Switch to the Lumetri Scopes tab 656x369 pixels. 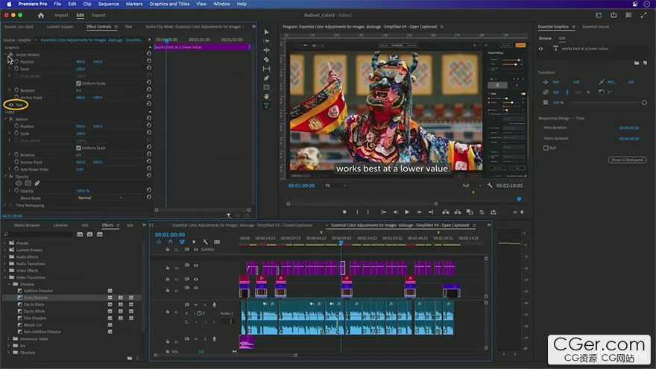point(60,26)
